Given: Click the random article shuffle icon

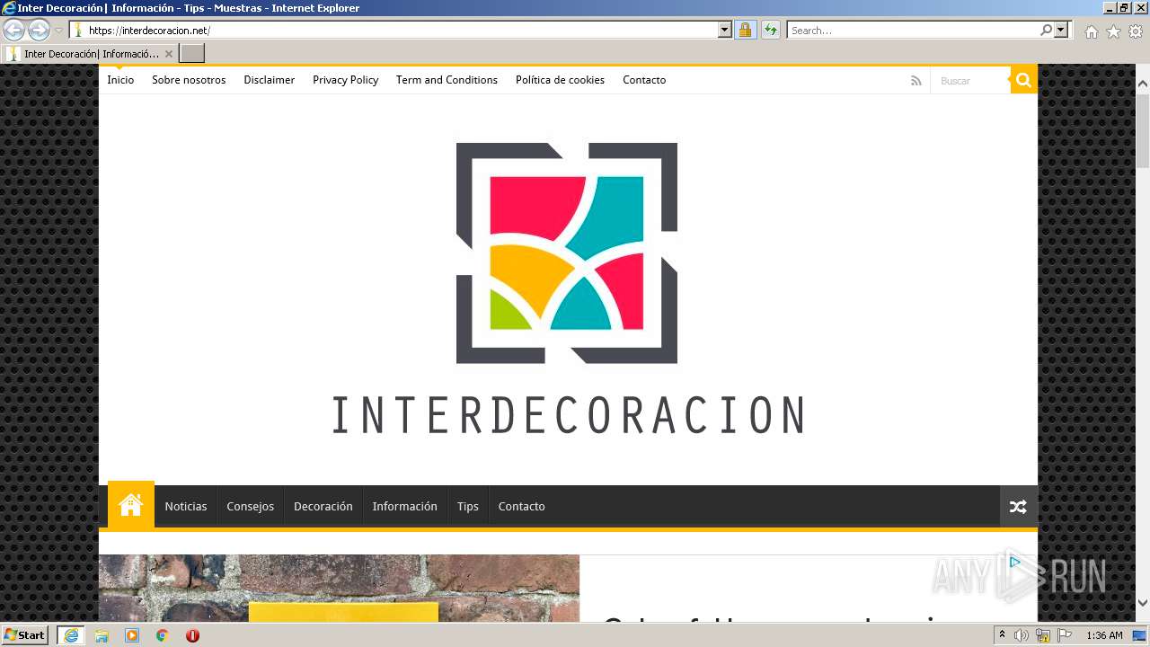Looking at the screenshot, I should tap(1018, 507).
